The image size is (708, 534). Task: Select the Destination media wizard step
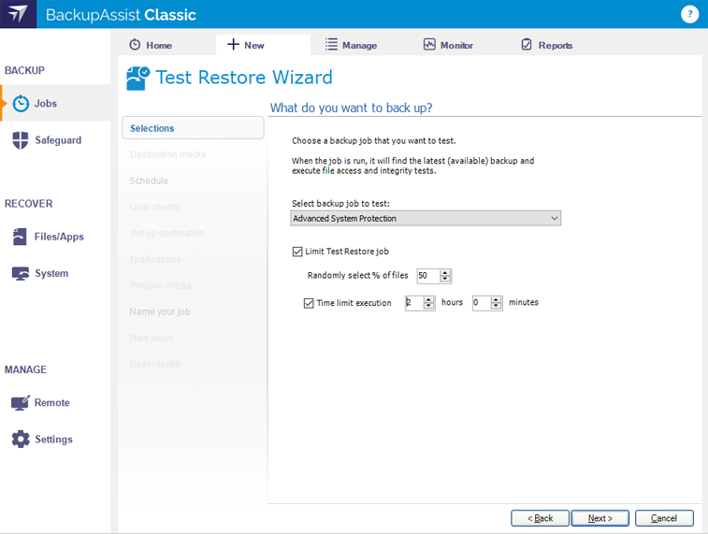167,155
